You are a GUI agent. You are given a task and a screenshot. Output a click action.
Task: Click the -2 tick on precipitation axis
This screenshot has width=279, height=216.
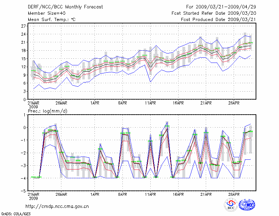click(24, 153)
